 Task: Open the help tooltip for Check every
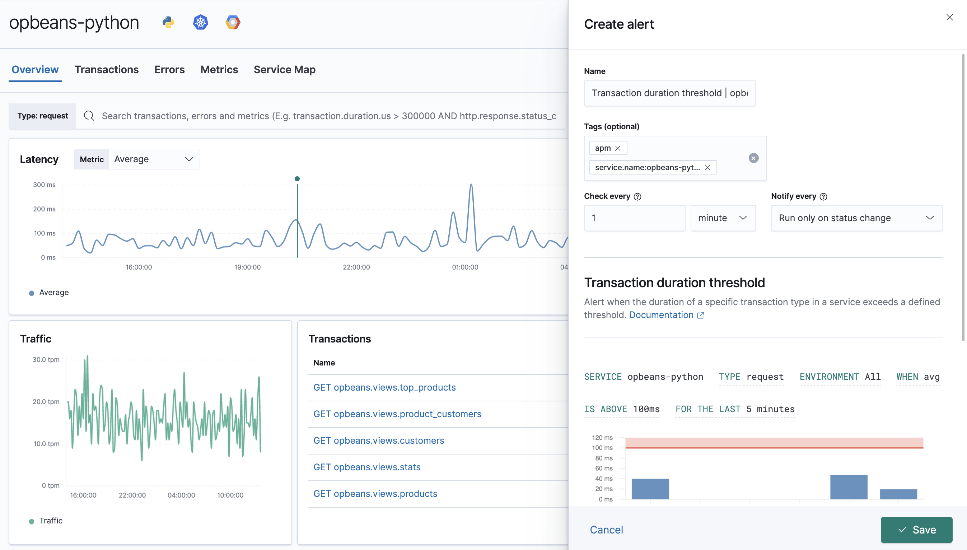click(638, 196)
